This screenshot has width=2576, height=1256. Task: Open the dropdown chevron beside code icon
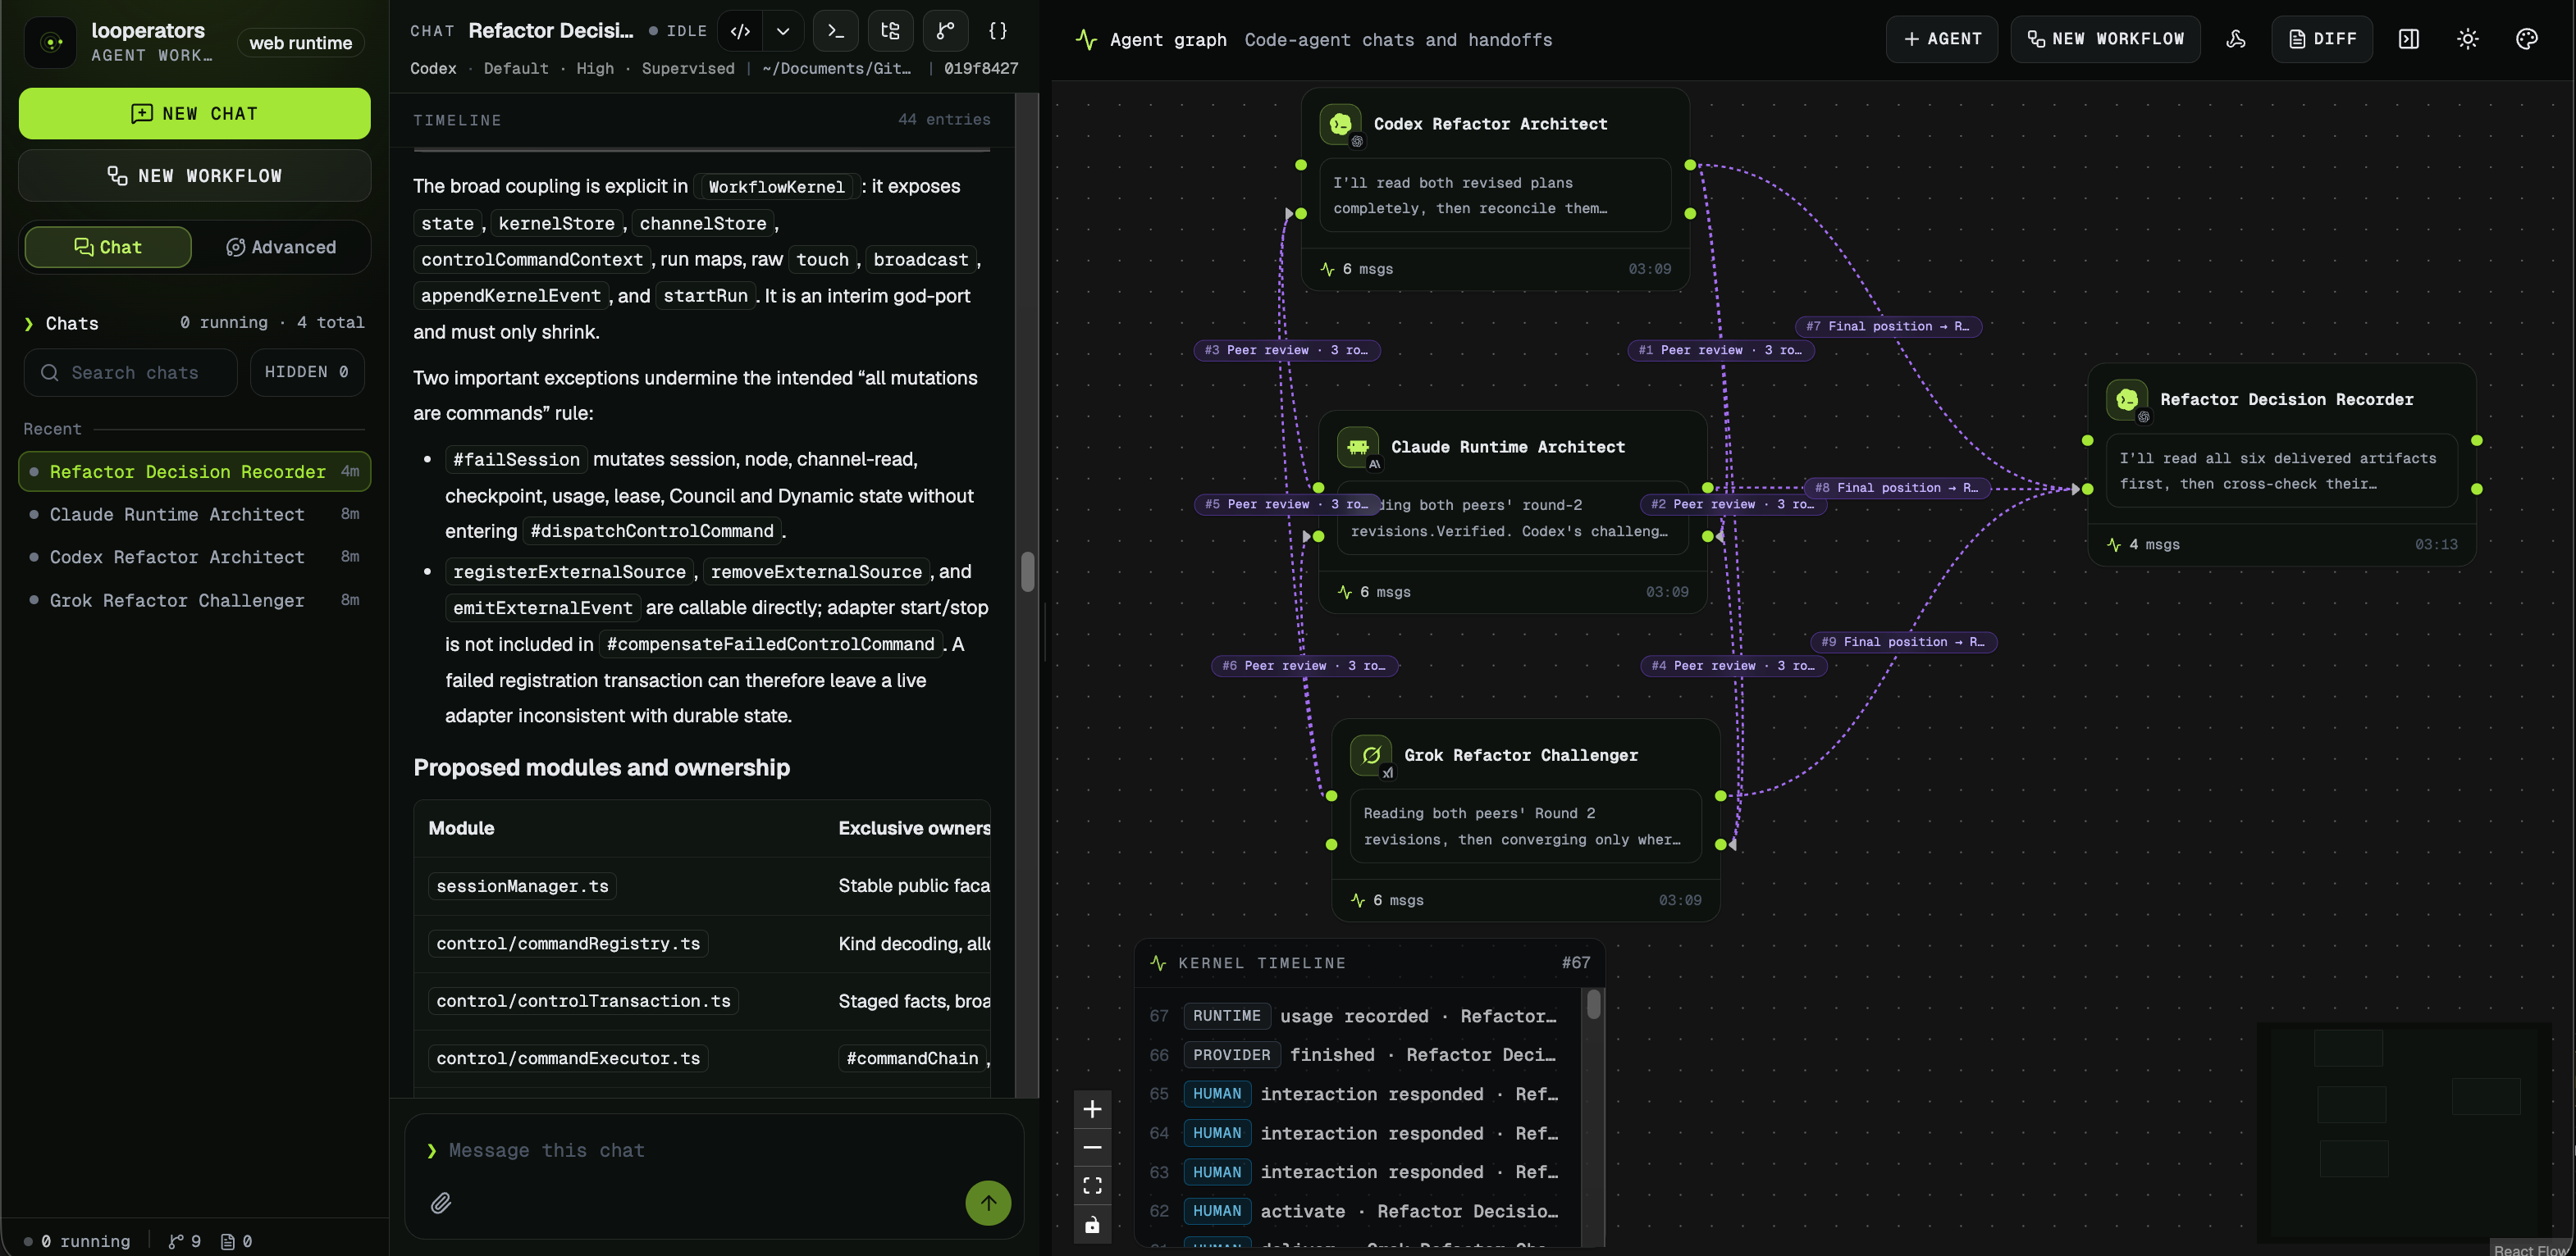pyautogui.click(x=783, y=31)
